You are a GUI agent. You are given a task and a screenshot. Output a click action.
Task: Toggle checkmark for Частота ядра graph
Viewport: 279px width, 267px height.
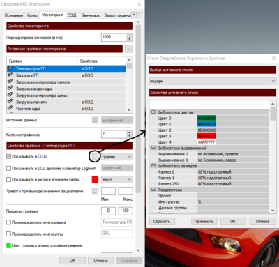(10, 108)
